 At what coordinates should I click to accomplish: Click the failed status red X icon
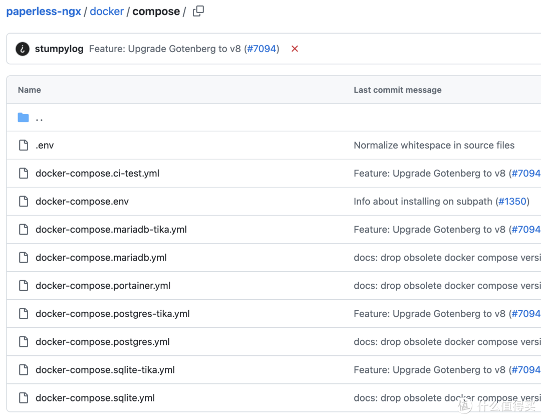click(x=295, y=49)
